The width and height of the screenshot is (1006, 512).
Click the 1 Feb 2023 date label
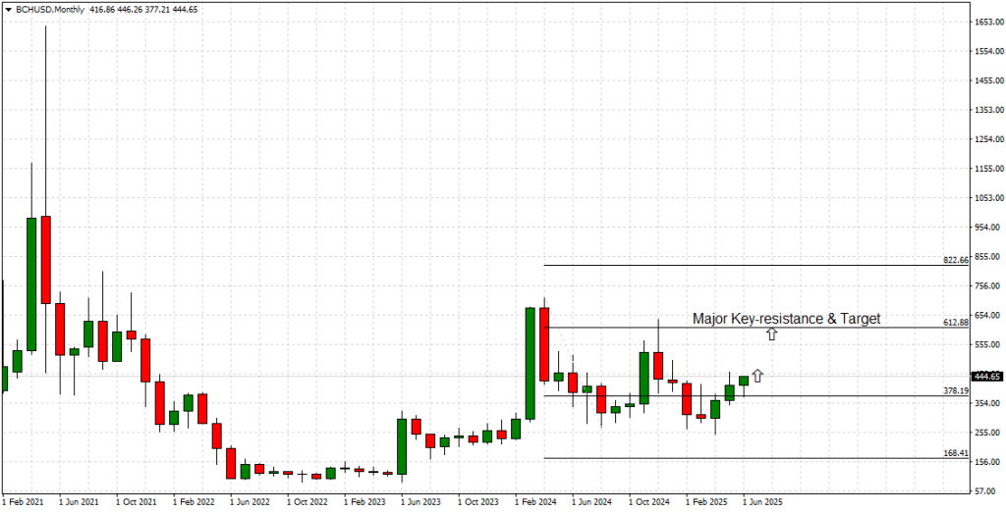click(364, 502)
